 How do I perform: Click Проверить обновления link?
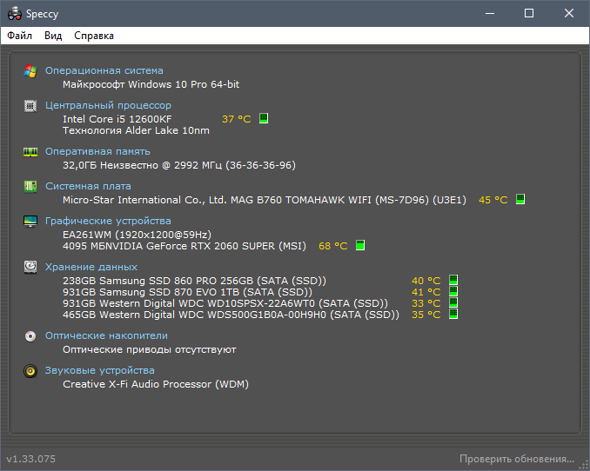tap(517, 459)
